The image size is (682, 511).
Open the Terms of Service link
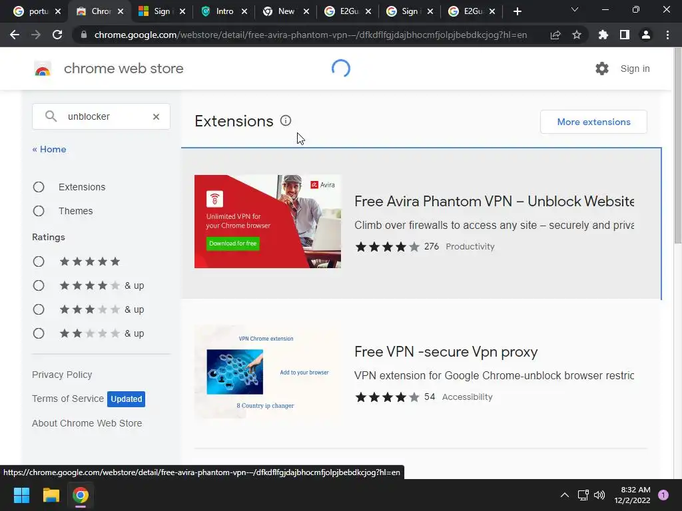click(68, 399)
